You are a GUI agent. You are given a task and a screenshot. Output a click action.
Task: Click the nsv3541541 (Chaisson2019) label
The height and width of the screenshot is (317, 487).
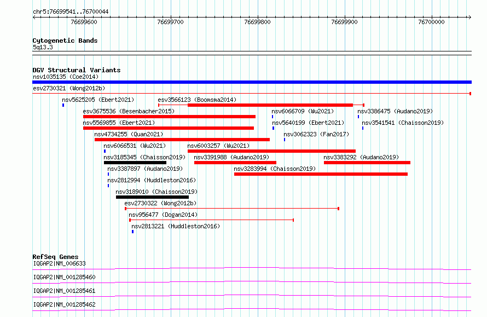403,123
